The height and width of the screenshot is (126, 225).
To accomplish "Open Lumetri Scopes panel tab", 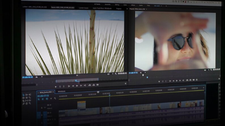I will point(84,8).
